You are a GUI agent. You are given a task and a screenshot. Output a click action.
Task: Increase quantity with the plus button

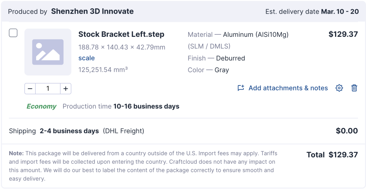pyautogui.click(x=66, y=89)
